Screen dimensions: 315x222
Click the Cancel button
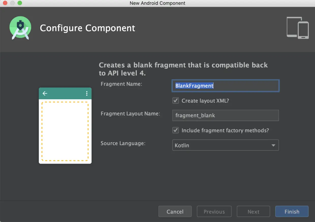tap(175, 212)
